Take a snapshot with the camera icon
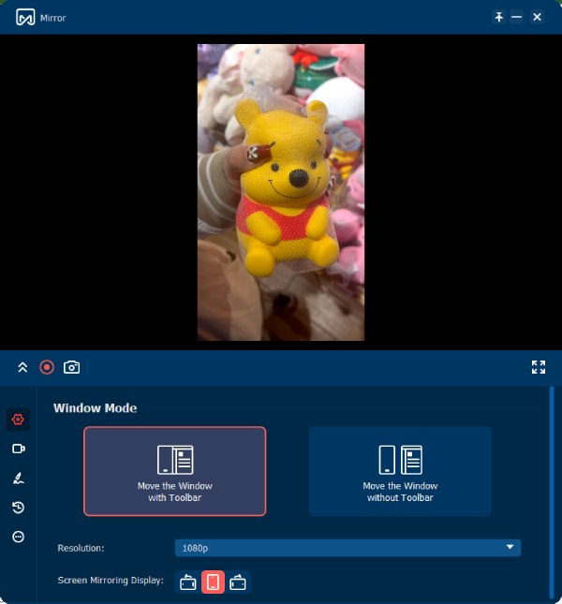Viewport: 562px width, 604px height. 71,367
